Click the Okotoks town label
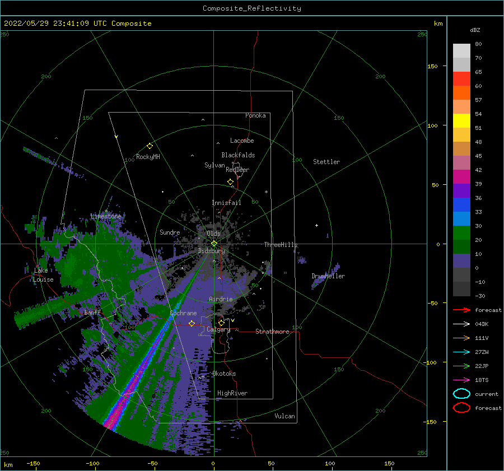Screen dimensions: 504x471 [224, 374]
